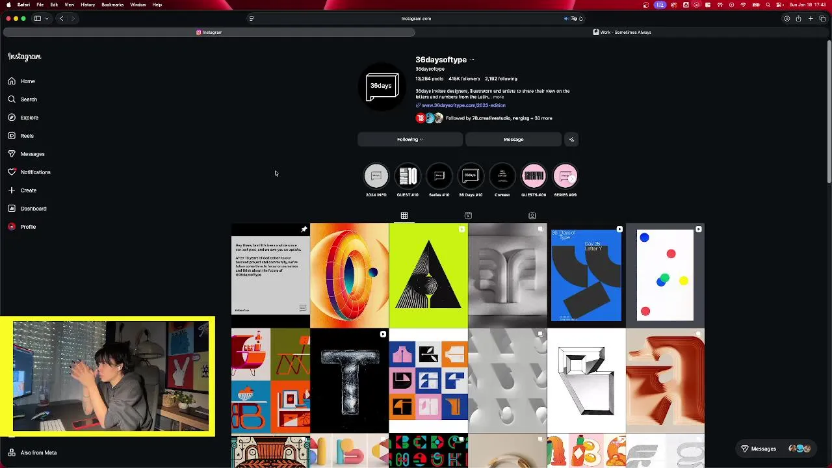View the 415K followers list

tap(464, 79)
